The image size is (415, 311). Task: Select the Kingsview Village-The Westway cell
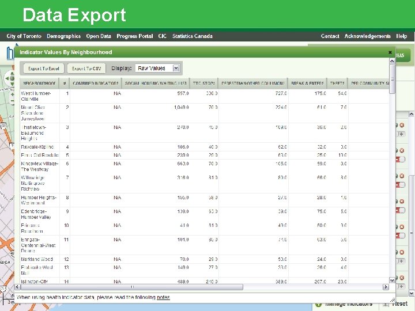(x=40, y=166)
